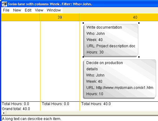Click the empty first yellow column header
Viewport: 158px width, 121px height.
(21, 17)
